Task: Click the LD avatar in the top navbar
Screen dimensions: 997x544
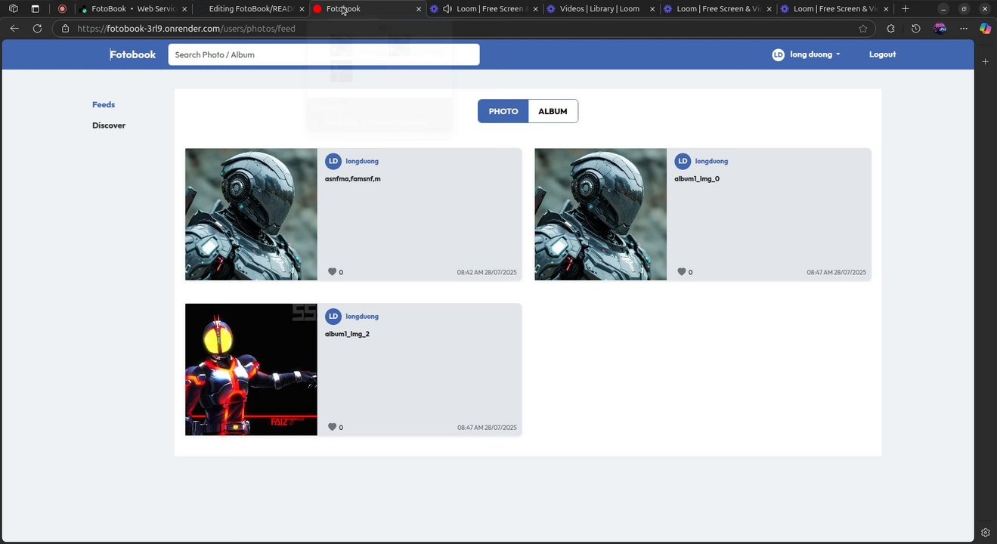Action: (778, 54)
